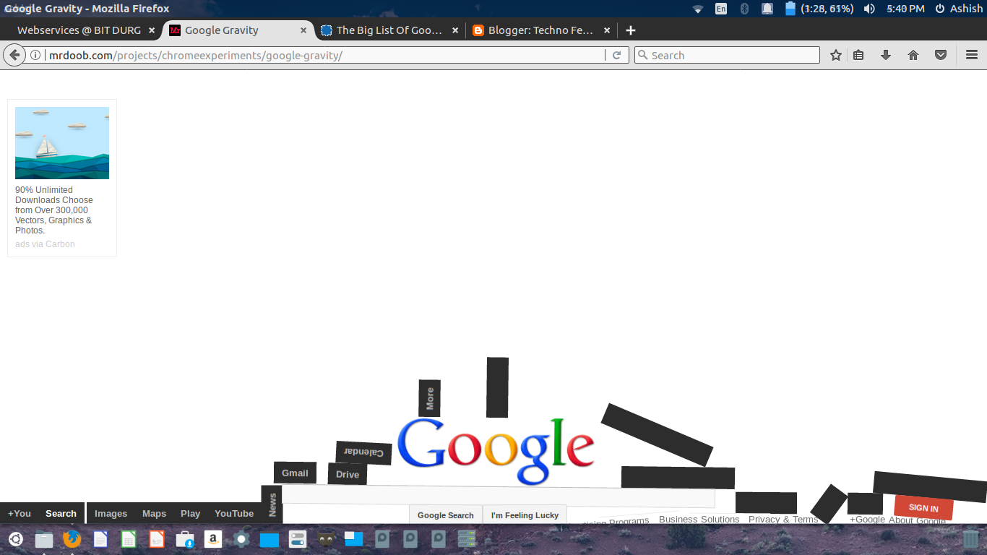The height and width of the screenshot is (555, 987).
Task: Open the GIMP dock icon
Action: pos(327,539)
